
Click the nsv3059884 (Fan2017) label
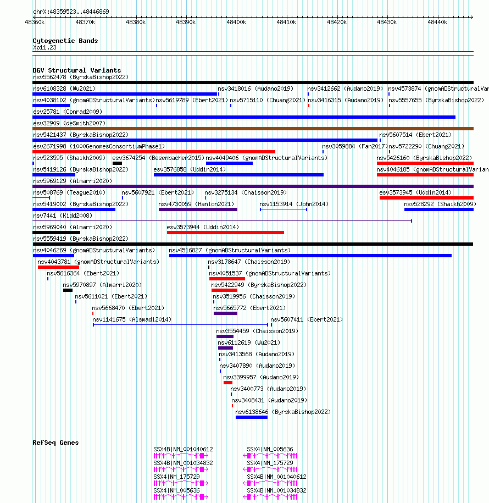(355, 147)
